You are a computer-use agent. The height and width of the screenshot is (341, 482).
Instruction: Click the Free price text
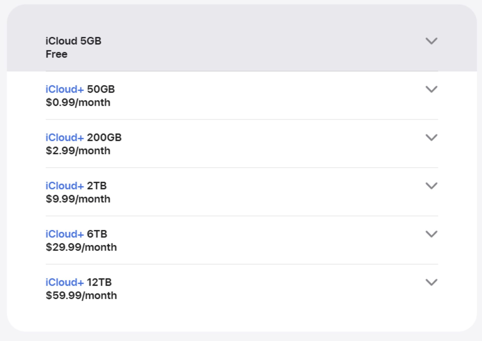pyautogui.click(x=56, y=54)
